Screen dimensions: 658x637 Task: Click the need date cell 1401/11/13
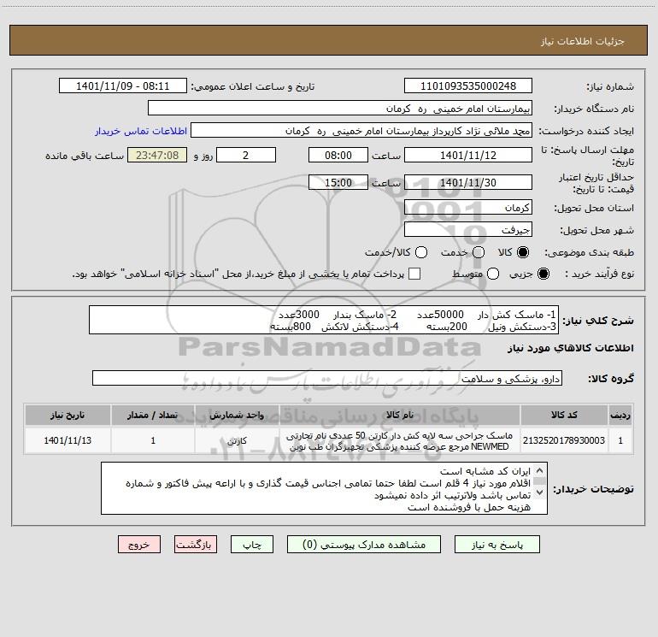click(x=68, y=440)
